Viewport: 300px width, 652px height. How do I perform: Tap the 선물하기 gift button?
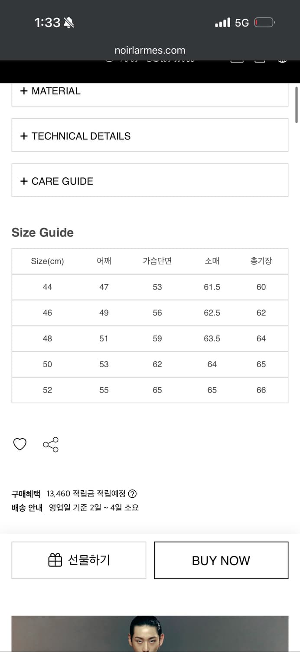78,560
